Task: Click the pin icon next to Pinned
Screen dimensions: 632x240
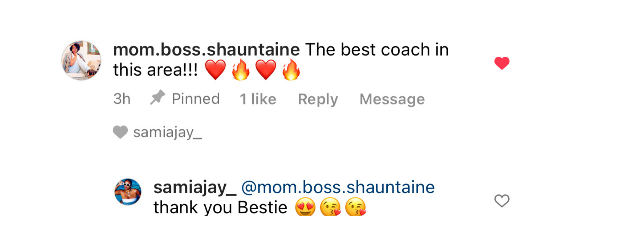Action: (157, 98)
